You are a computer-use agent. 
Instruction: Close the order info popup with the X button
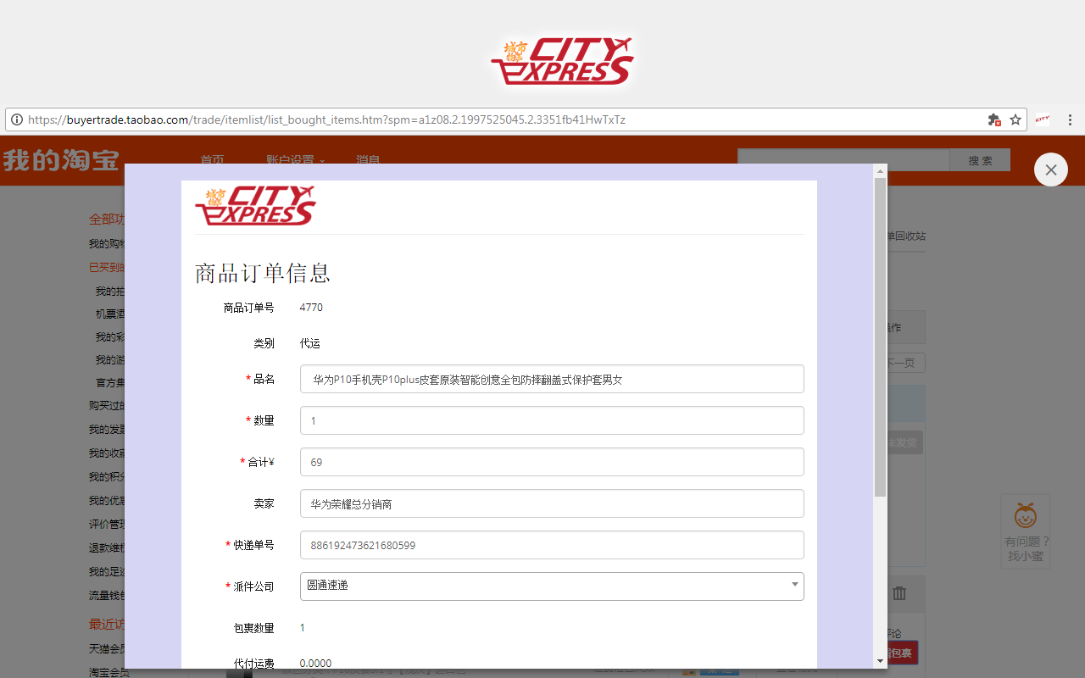[x=1051, y=169]
